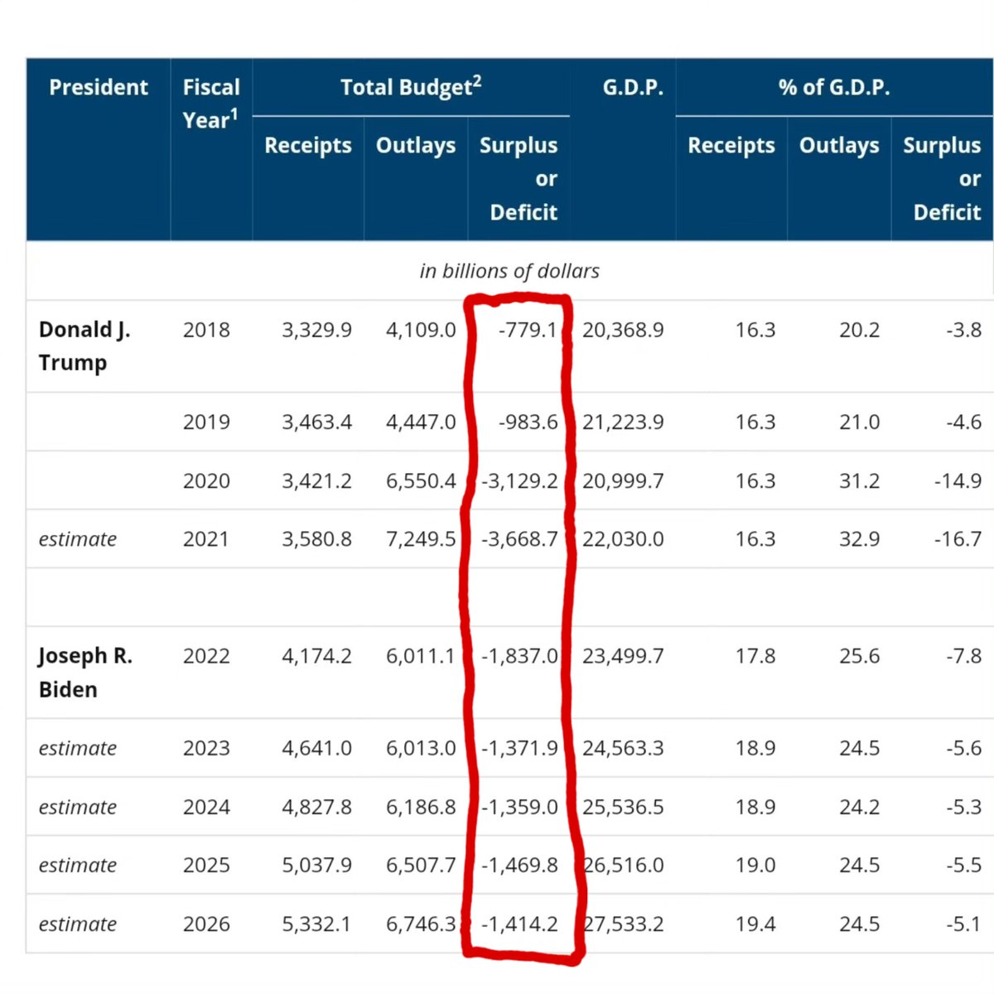Viewport: 994px width, 994px height.
Task: Click the outlays value 4,109.0
Action: pos(421,330)
